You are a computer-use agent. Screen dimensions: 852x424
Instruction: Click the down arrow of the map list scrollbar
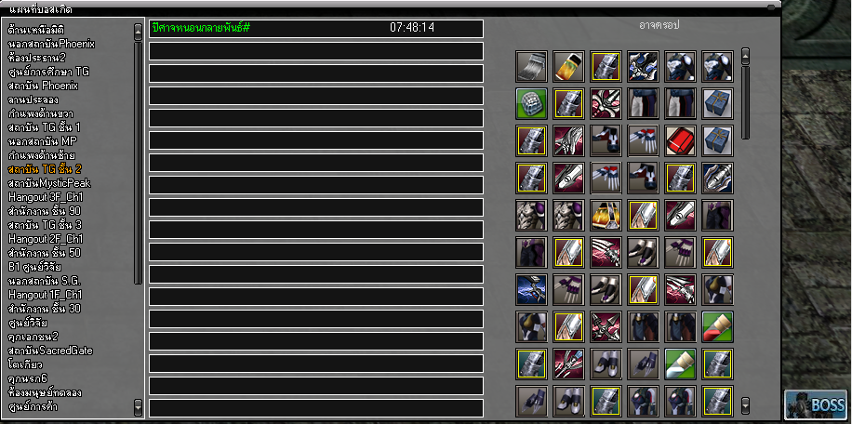(x=138, y=407)
